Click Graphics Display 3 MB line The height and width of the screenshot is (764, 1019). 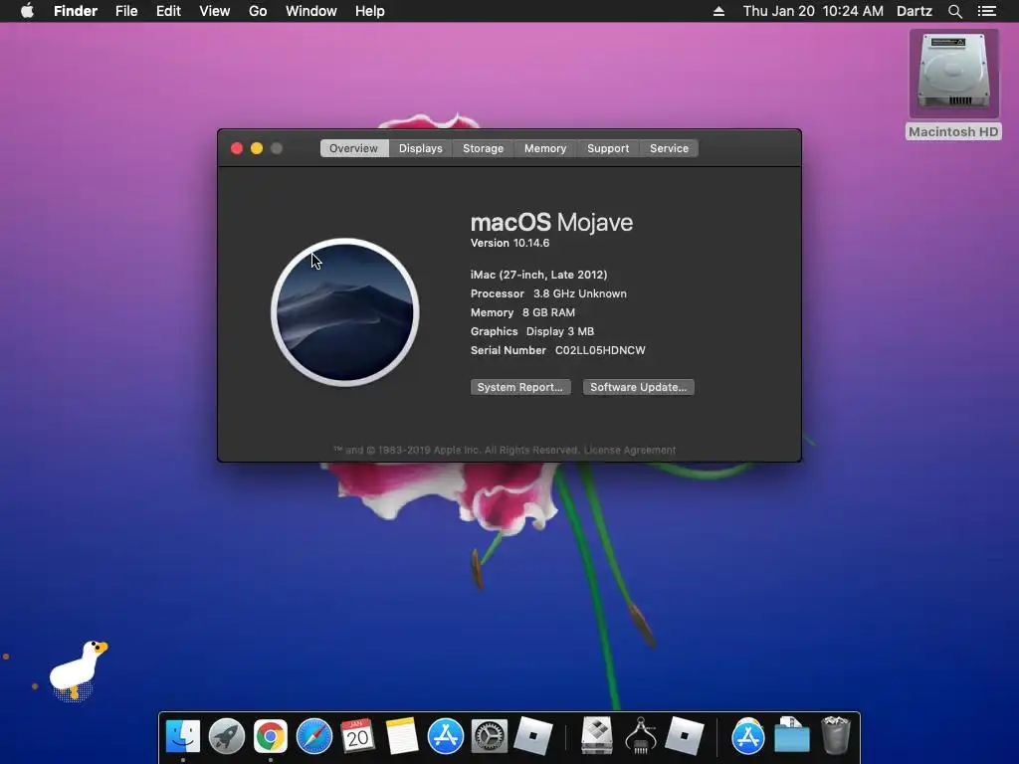tap(532, 331)
